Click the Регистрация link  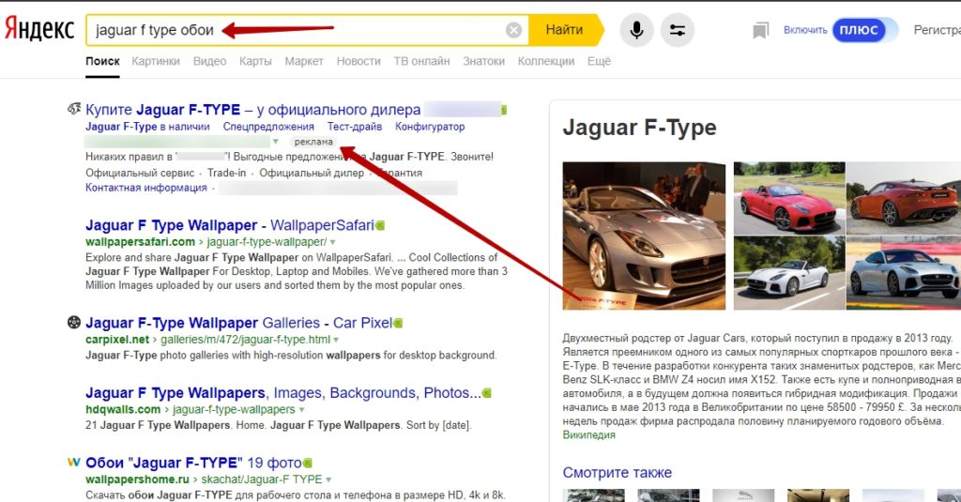(938, 30)
